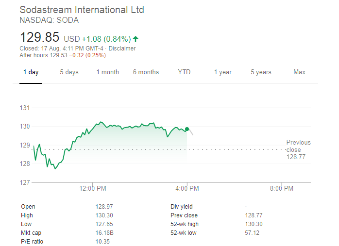Image resolution: width=339 pixels, height=246 pixels.
Task: Click the 129.85 current price
Action: (x=39, y=37)
